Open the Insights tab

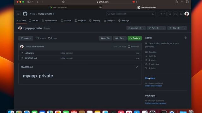(x=109, y=20)
